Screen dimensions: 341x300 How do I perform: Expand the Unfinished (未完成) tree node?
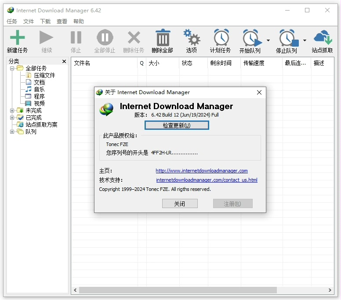click(x=12, y=110)
